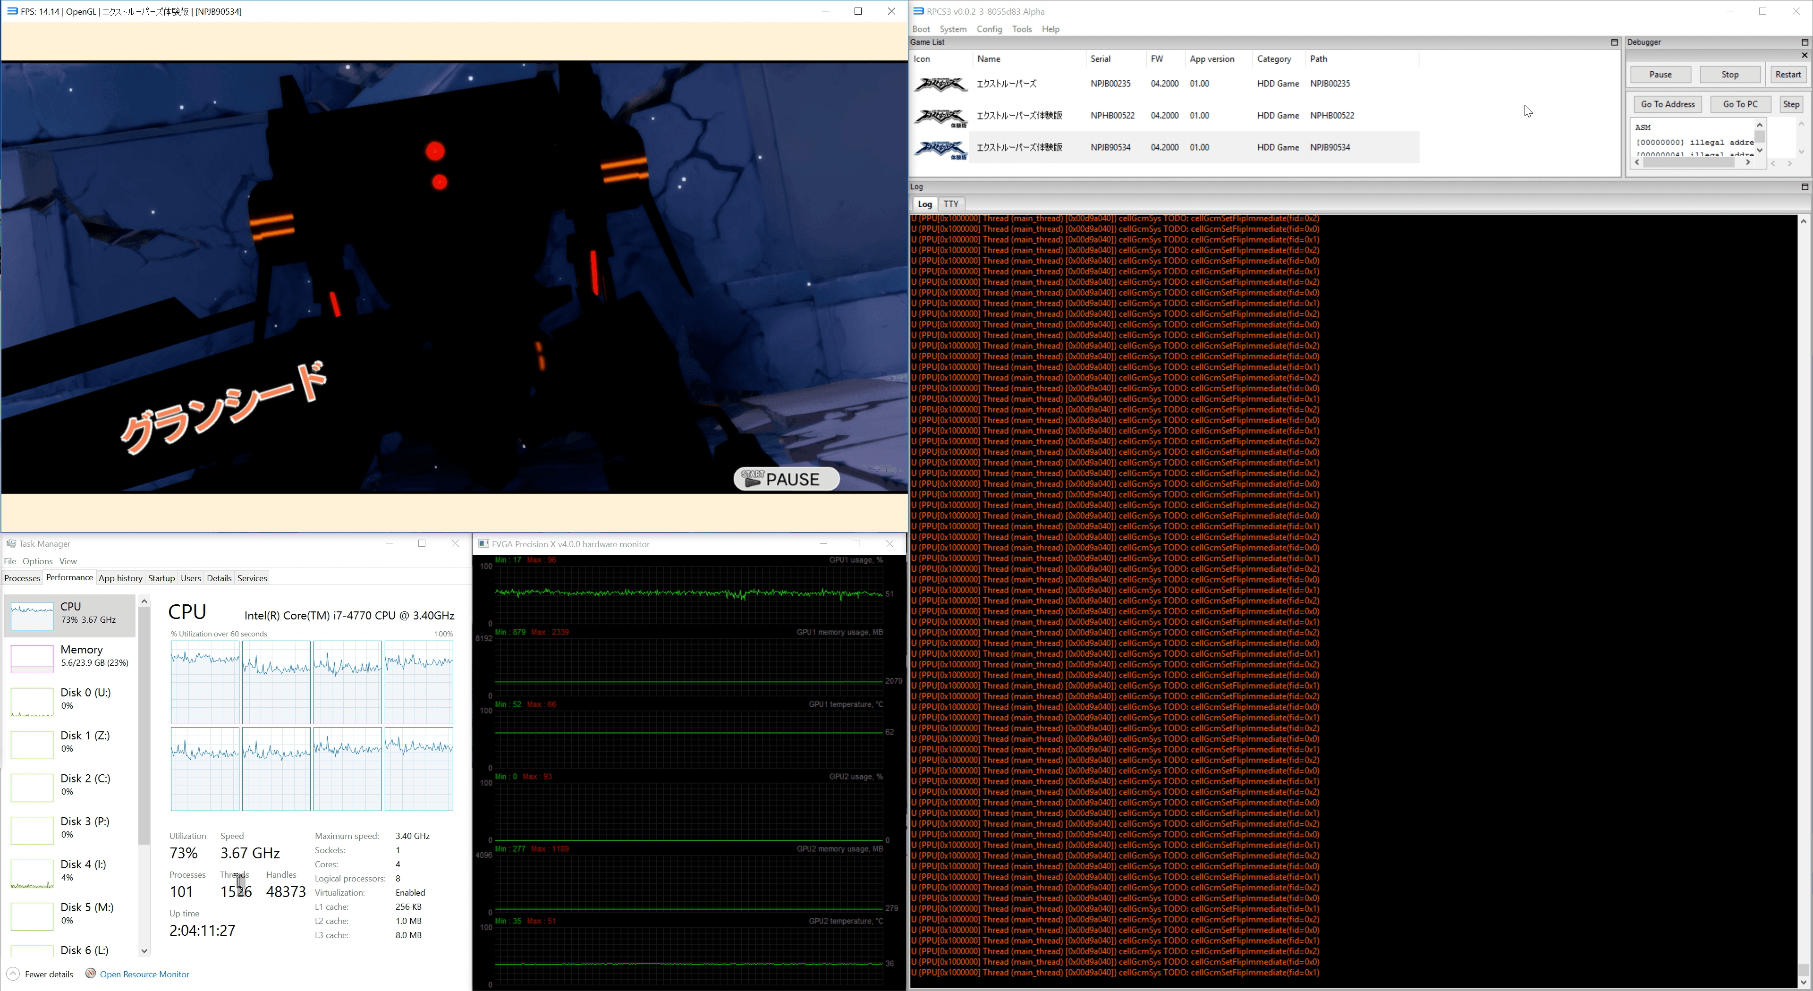Select Disk 1 (Z:) in sidebar

70,744
